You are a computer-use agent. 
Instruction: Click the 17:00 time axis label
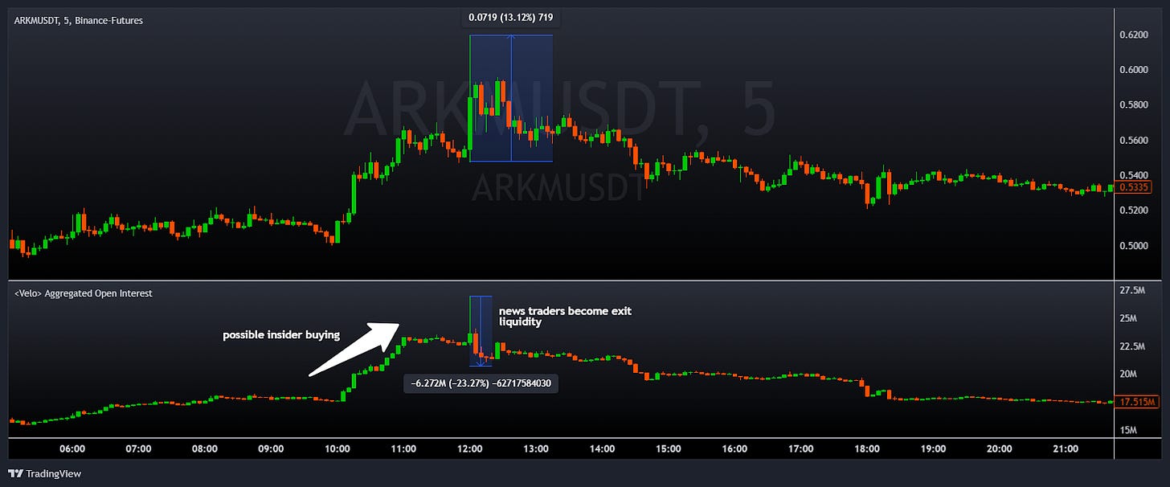click(x=801, y=449)
